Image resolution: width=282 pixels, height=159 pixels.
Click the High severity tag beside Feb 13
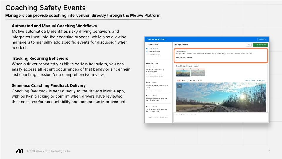pyautogui.click(x=178, y=80)
